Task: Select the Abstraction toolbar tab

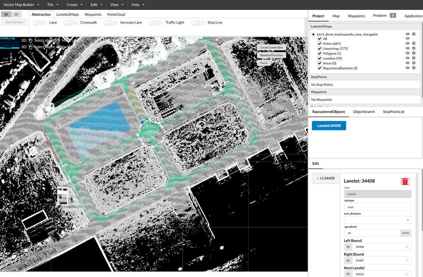Action: pyautogui.click(x=41, y=14)
